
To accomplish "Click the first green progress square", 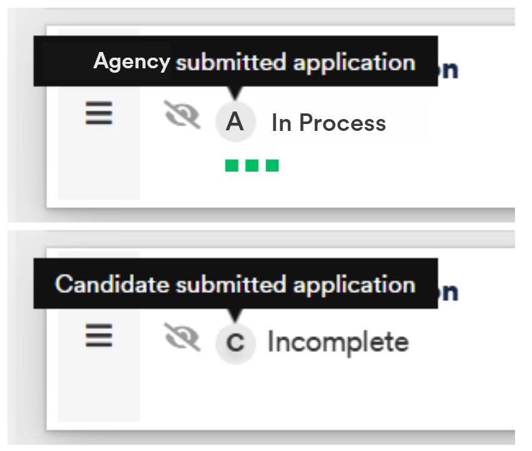I will tap(232, 165).
